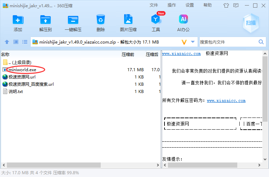Click the 说明.txt document icon
The image size is (269, 177).
coord(5,91)
